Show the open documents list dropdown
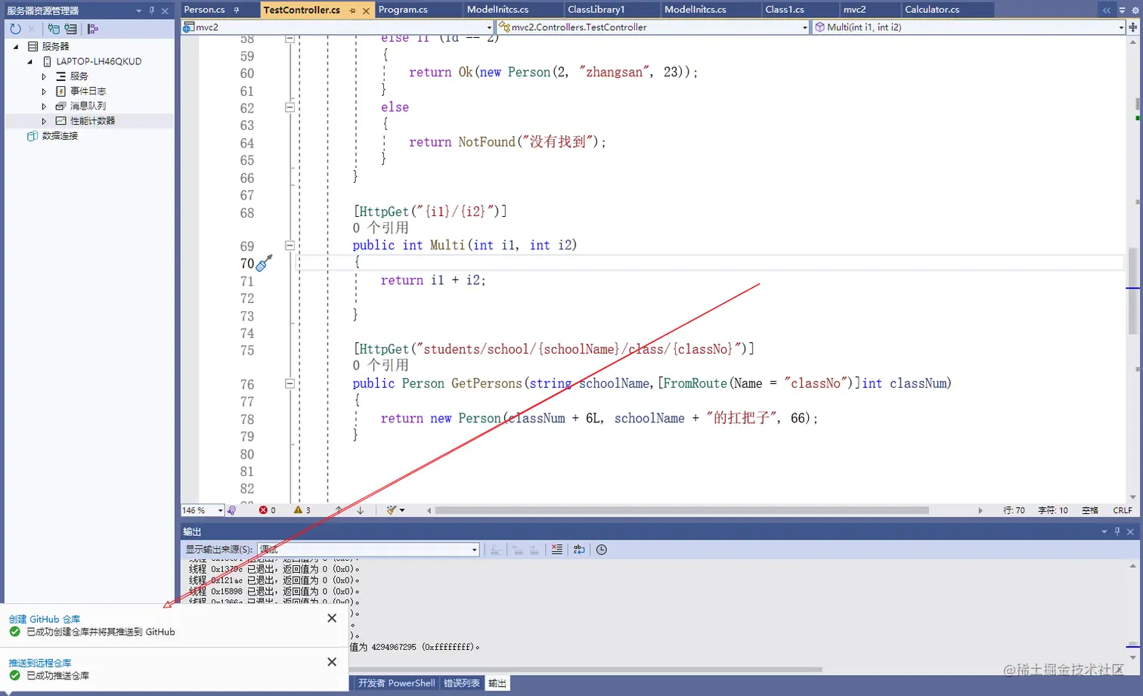 [1122, 10]
